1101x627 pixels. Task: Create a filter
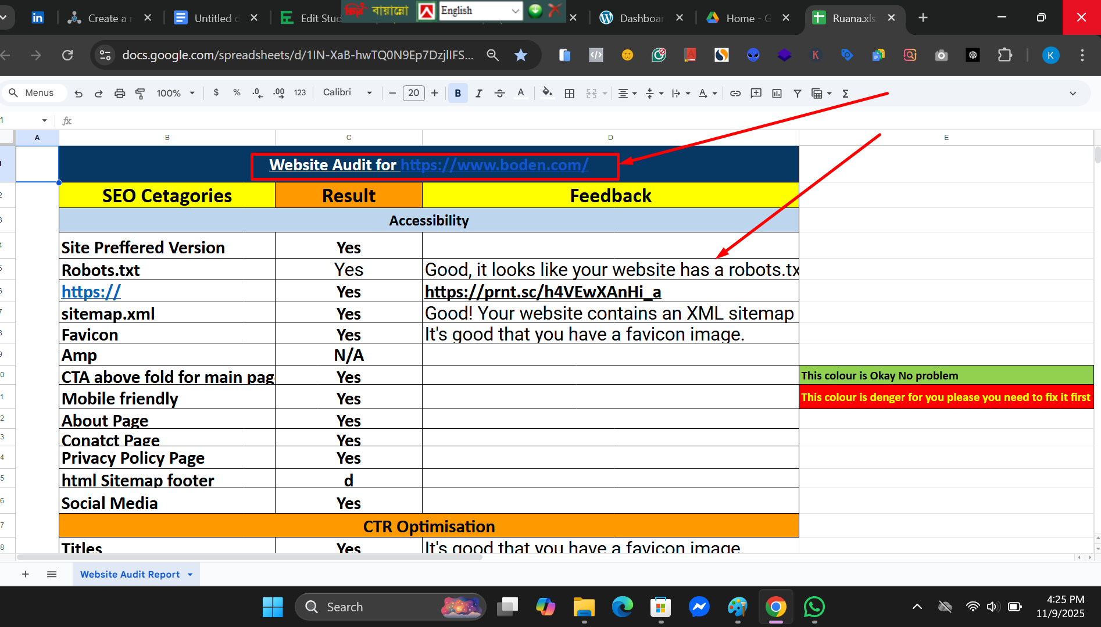coord(797,93)
